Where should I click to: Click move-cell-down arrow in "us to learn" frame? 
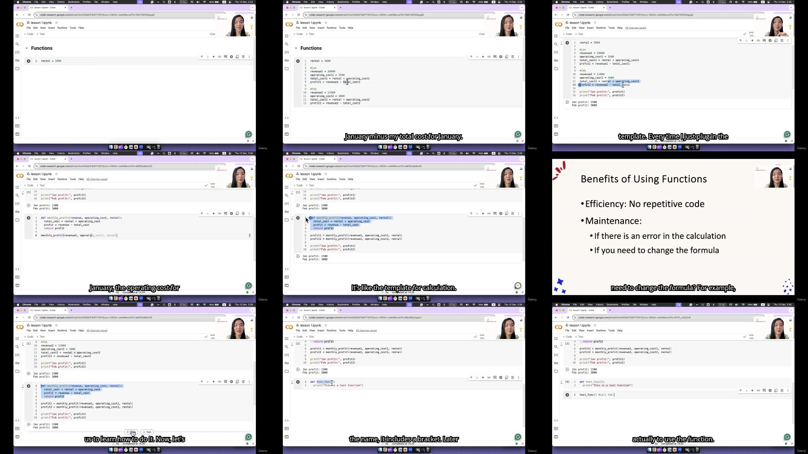(x=207, y=382)
